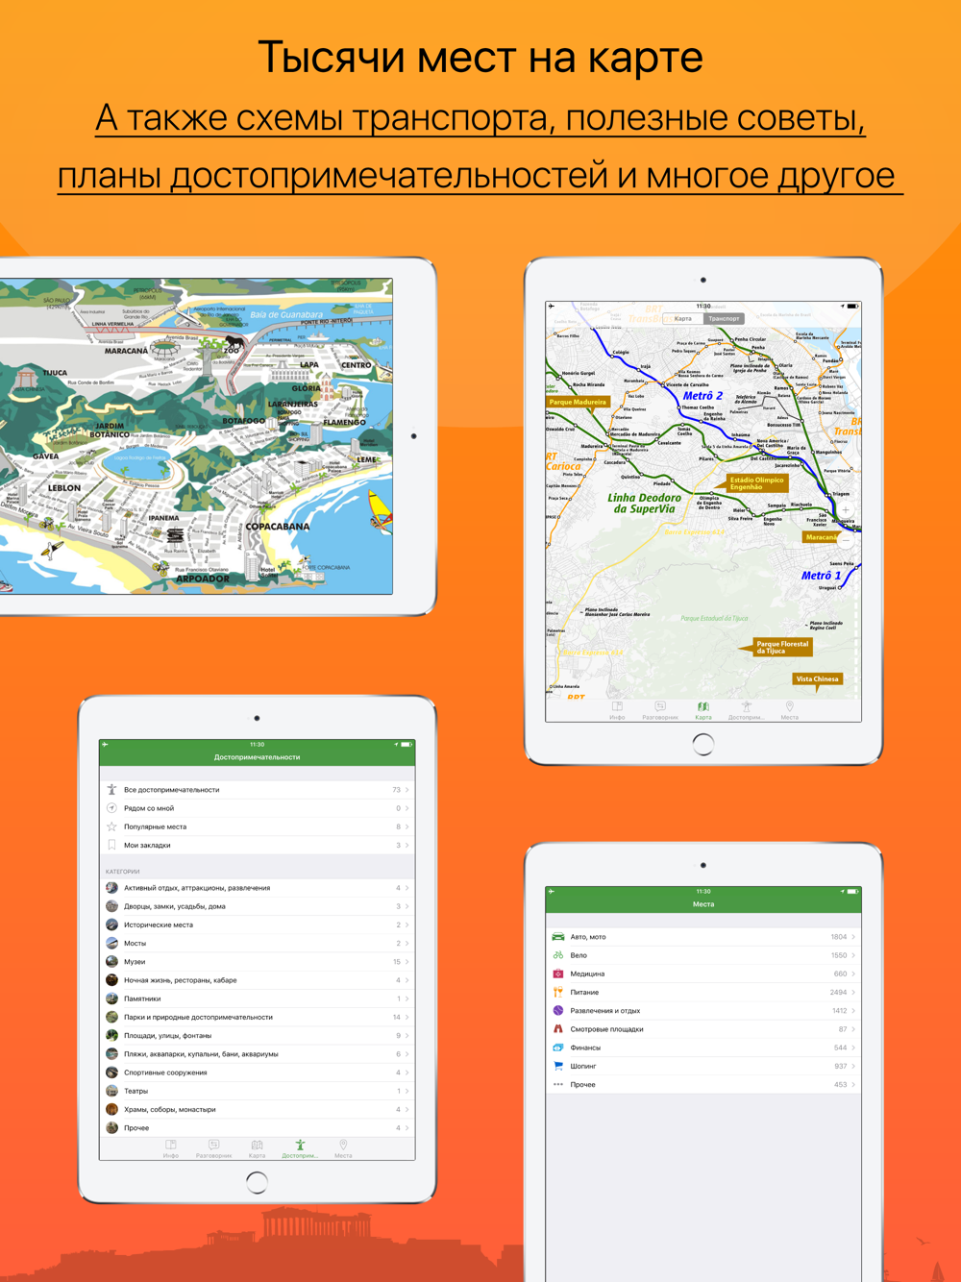961x1282 pixels.
Task: Open Площади, улицы, фонтаны via its chevron
Action: click(407, 1036)
